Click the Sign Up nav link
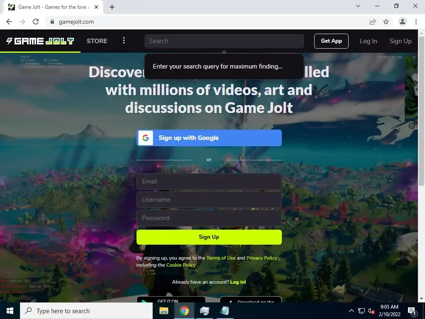 (x=401, y=41)
